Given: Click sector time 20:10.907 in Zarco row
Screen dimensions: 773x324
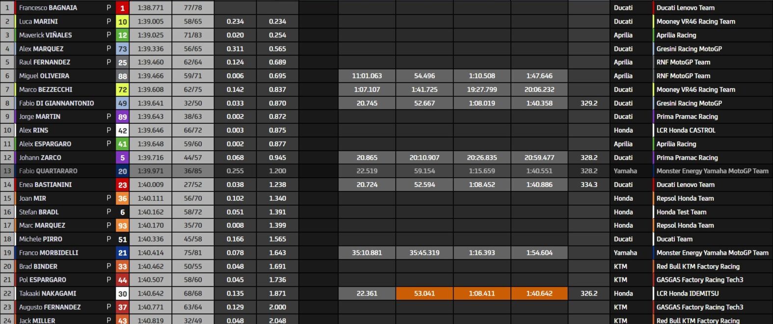Looking at the screenshot, I should [425, 158].
